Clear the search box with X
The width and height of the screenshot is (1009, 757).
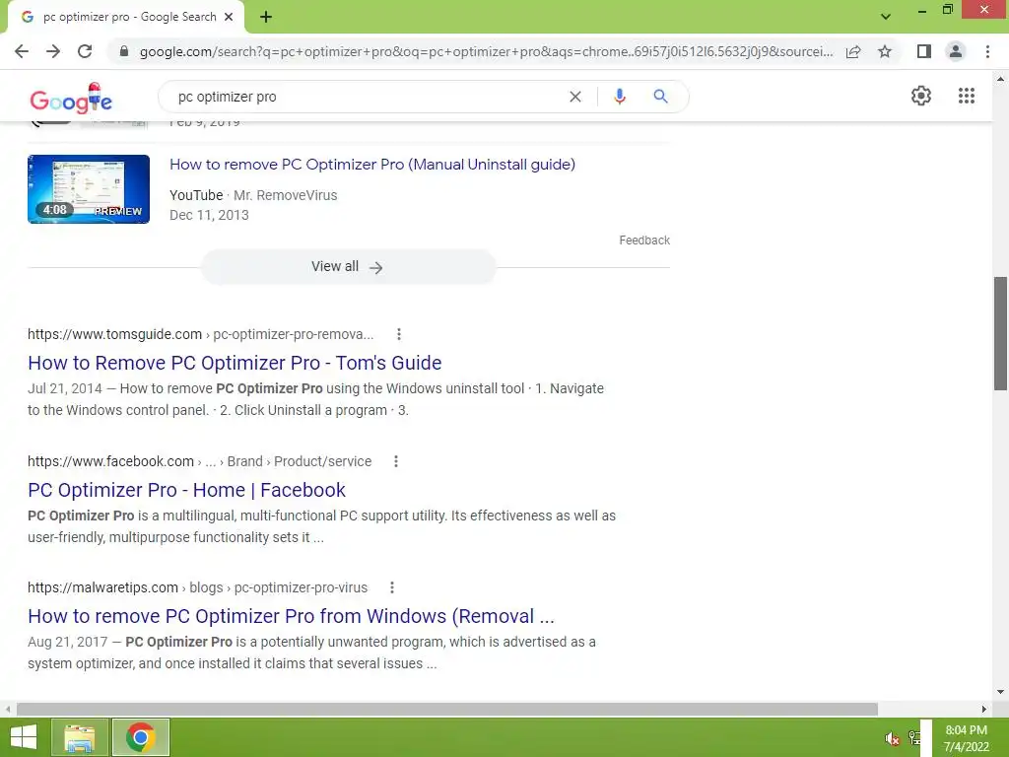pos(575,97)
